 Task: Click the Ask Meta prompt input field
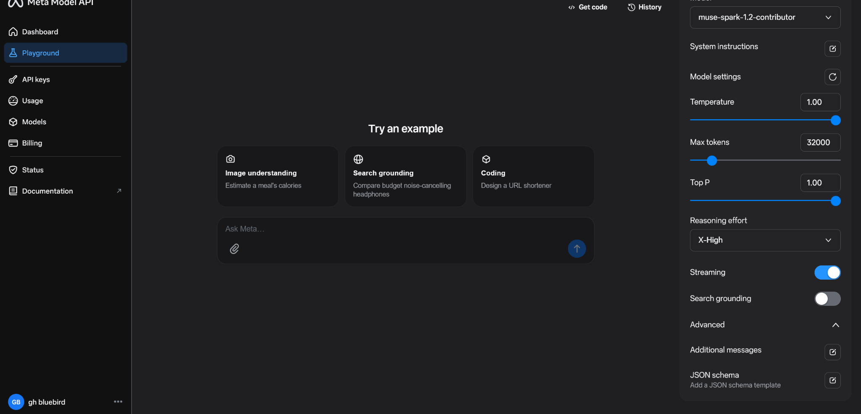point(406,229)
